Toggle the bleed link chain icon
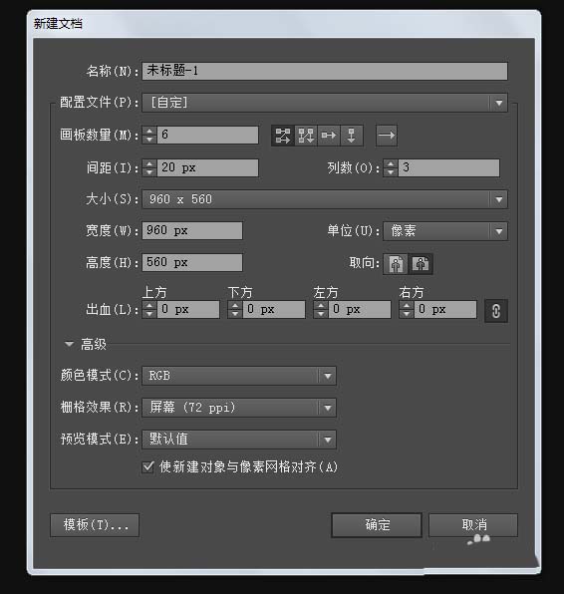Viewport: 564px width, 594px height. point(496,311)
